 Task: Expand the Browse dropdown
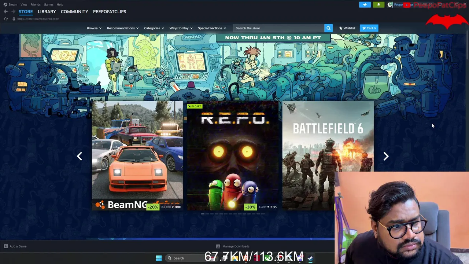pyautogui.click(x=94, y=28)
